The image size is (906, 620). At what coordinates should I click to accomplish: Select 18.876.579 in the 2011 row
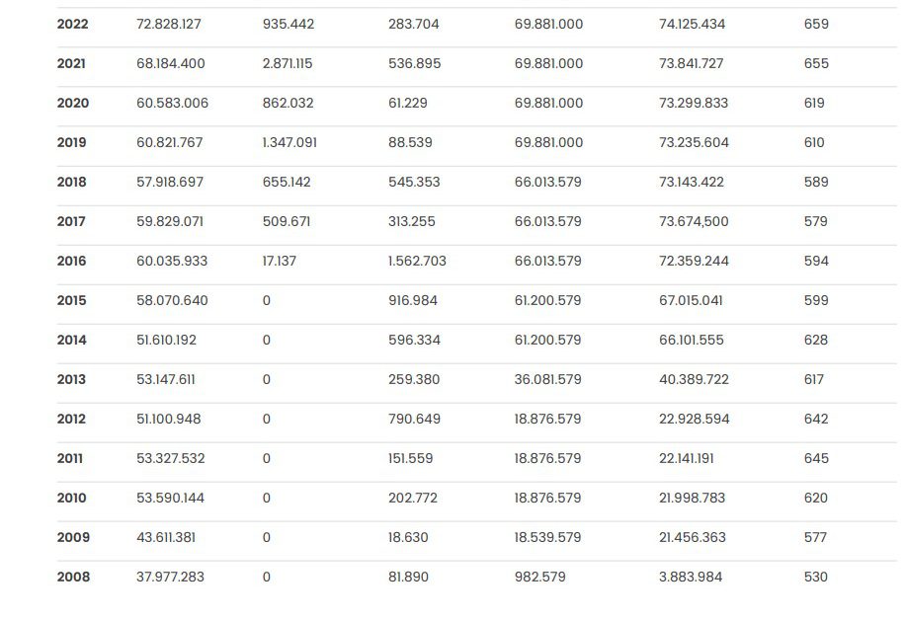[x=547, y=458]
